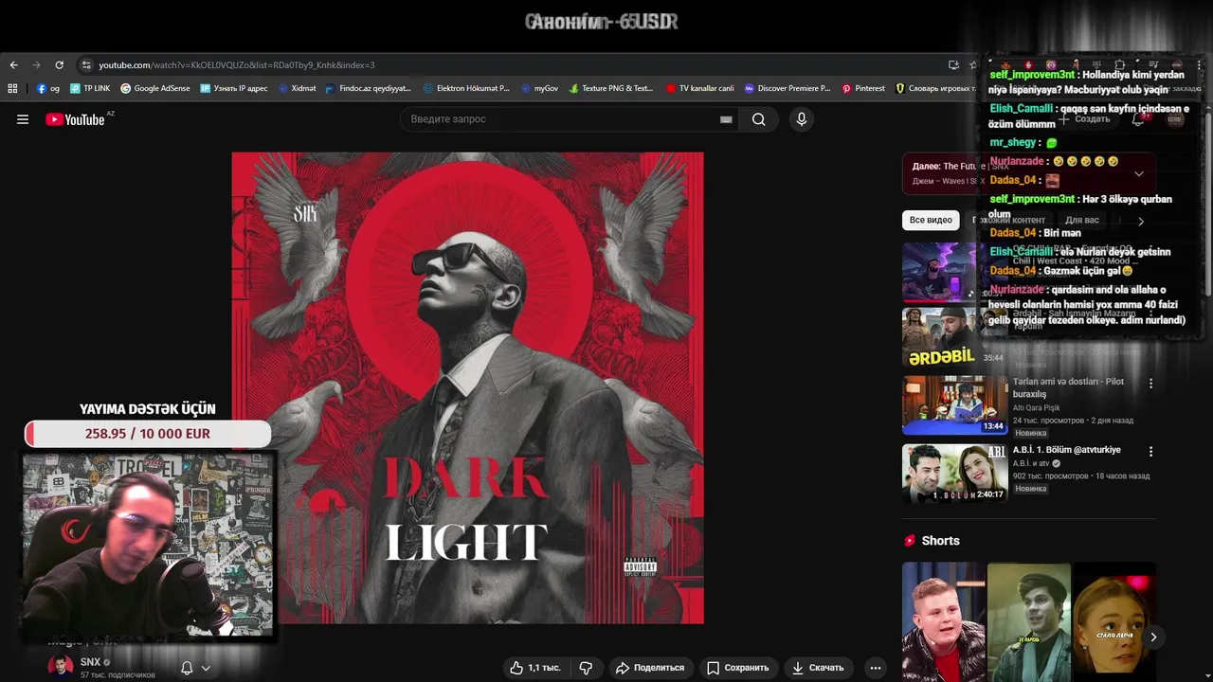1213x682 pixels.
Task: Show more filter chips with arrow
Action: [1140, 221]
